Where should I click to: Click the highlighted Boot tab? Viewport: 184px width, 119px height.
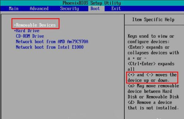(x=95, y=9)
